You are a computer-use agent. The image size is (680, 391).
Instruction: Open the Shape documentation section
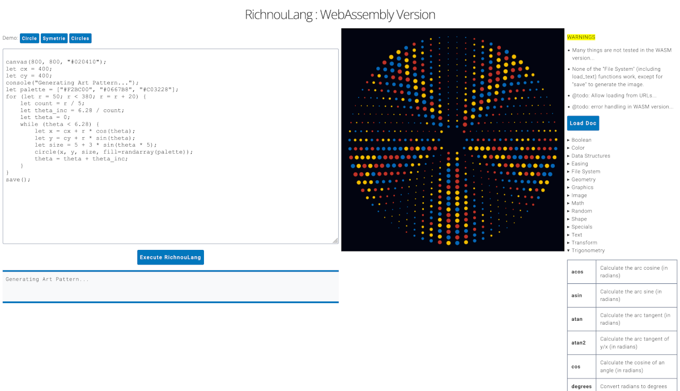pyautogui.click(x=579, y=219)
